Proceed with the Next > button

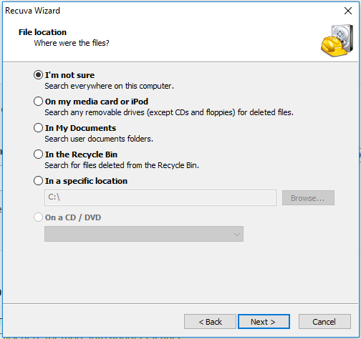point(264,322)
